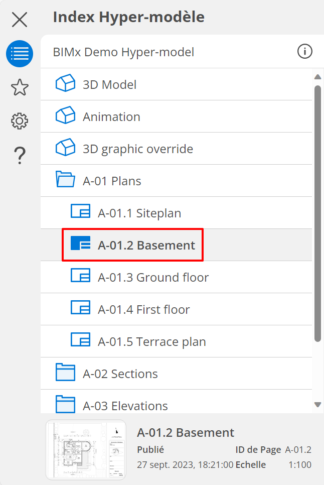
Task: Click the Animation cube icon
Action: pyautogui.click(x=65, y=116)
